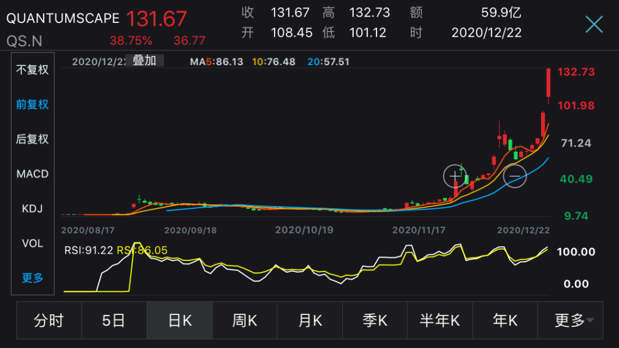Switch to 5日 chart tab
The image size is (619, 348).
(x=114, y=321)
